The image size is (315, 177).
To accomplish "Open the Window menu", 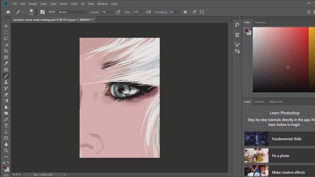I will (102, 4).
